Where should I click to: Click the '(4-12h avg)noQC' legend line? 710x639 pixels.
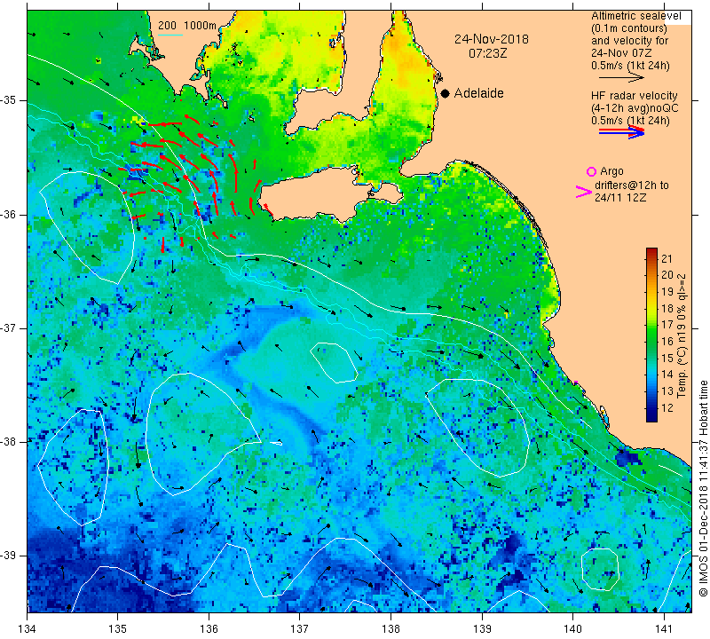pos(635,108)
